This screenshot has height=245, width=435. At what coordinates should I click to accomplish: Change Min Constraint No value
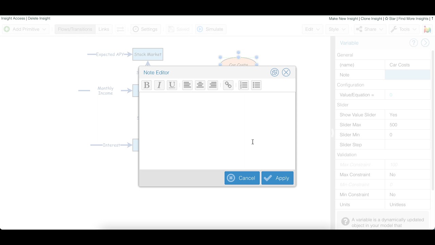point(407,195)
